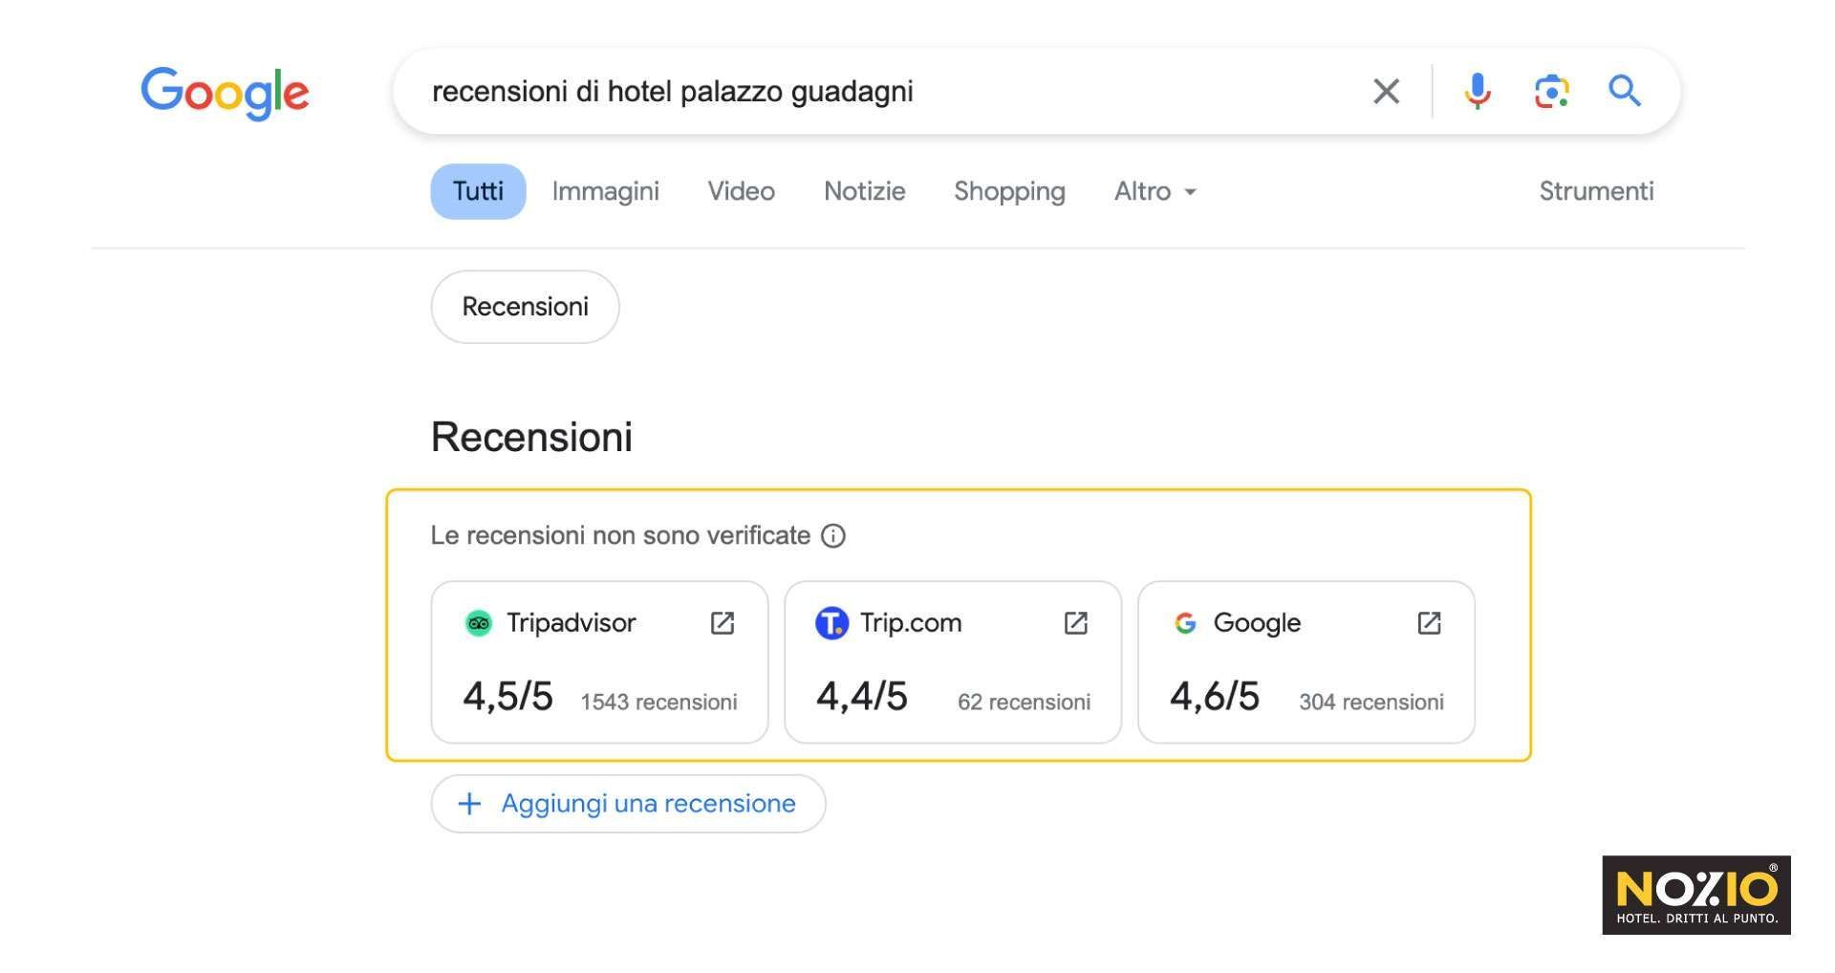The image size is (1835, 973).
Task: Open Tripadvisor reviews via external link icon
Action: [723, 622]
